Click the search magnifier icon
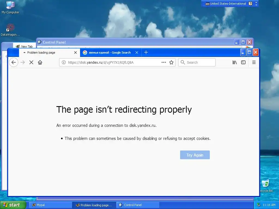The image size is (279, 209). (183, 62)
